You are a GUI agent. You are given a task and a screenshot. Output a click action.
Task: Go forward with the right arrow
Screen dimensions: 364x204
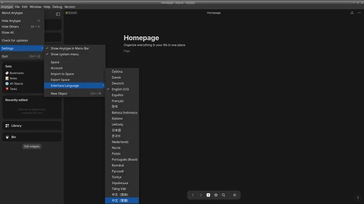(x=201, y=195)
